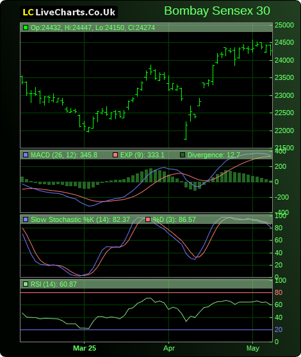Click the green OHLC price legend swatch

[26, 28]
